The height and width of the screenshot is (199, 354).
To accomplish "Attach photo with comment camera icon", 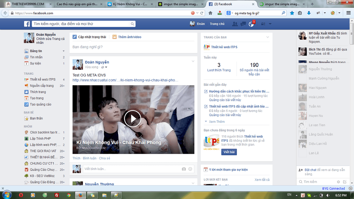I will pyautogui.click(x=184, y=169).
